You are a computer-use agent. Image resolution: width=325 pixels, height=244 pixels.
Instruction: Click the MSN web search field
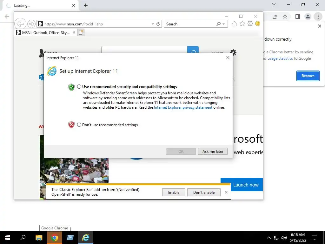pyautogui.click(x=144, y=50)
